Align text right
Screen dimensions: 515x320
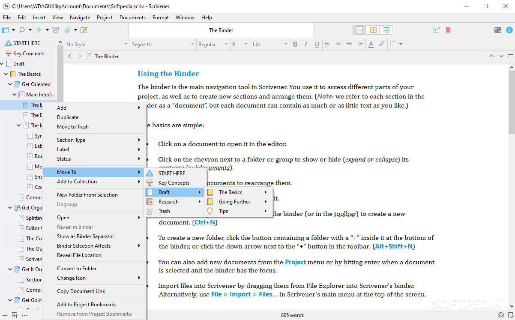[360, 44]
